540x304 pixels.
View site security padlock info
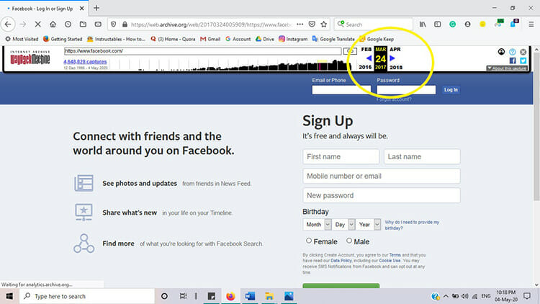(x=125, y=24)
